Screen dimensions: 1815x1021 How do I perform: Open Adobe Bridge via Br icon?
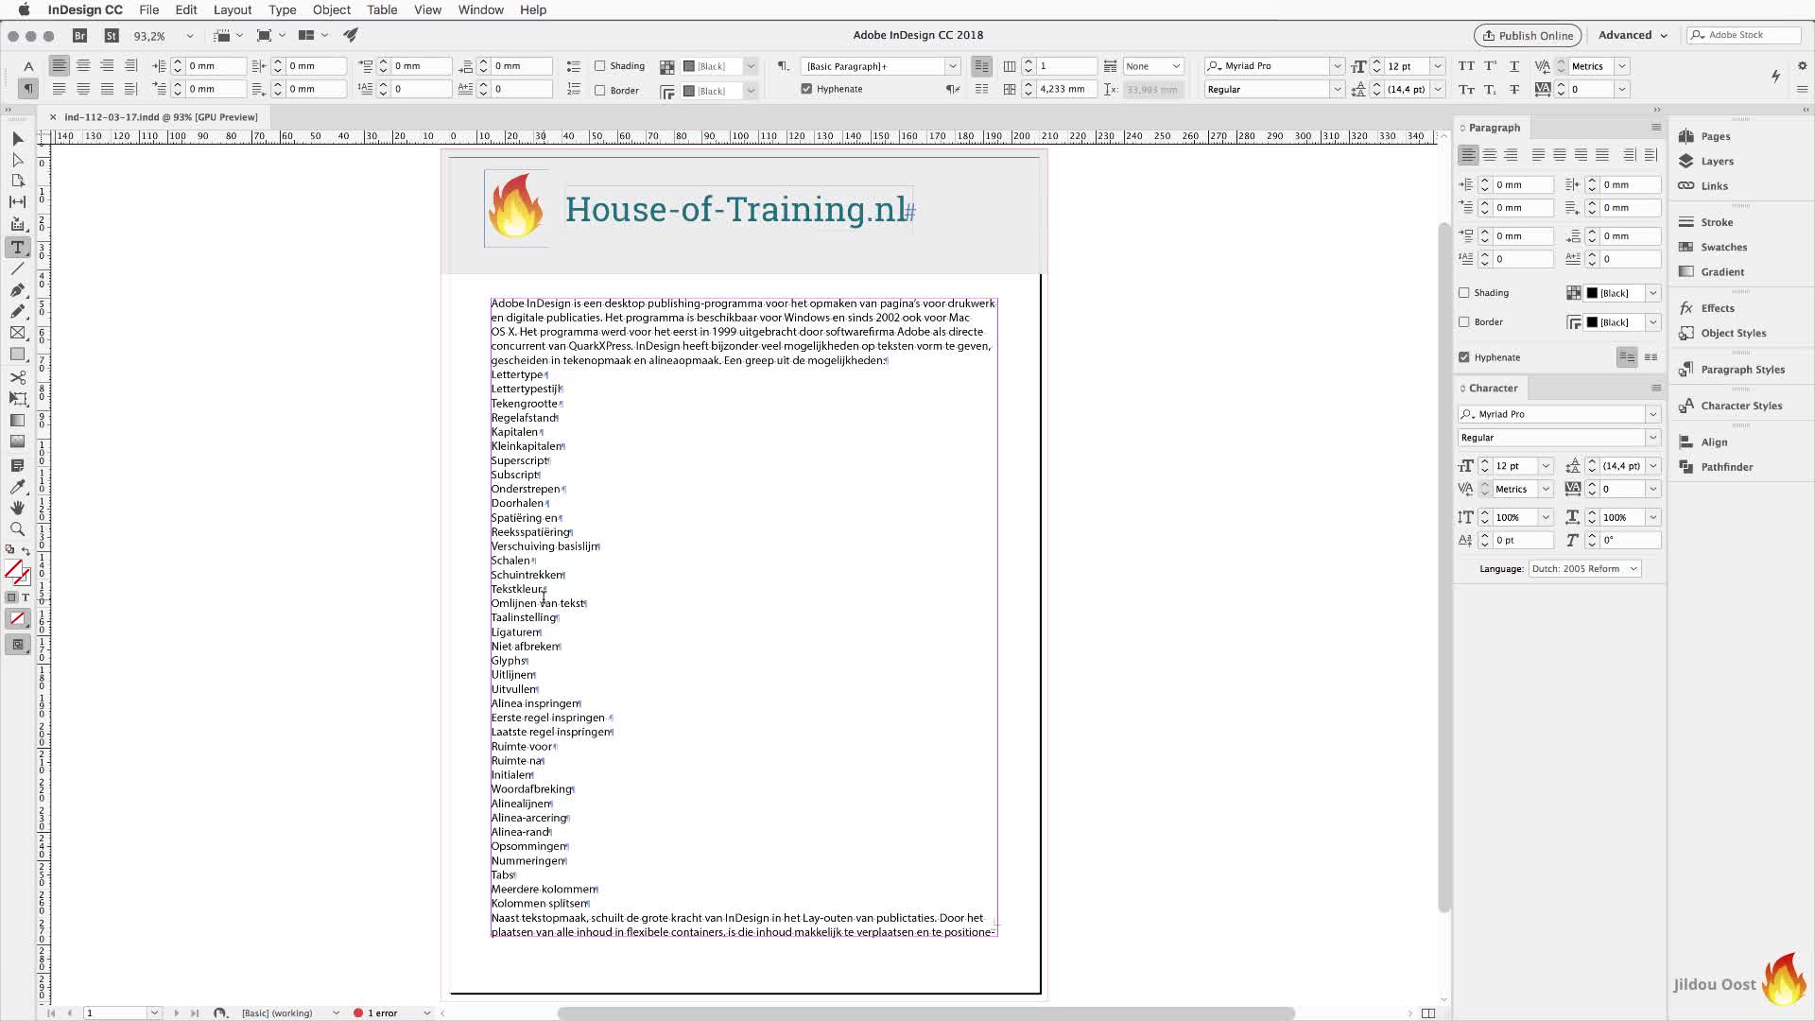80,35
